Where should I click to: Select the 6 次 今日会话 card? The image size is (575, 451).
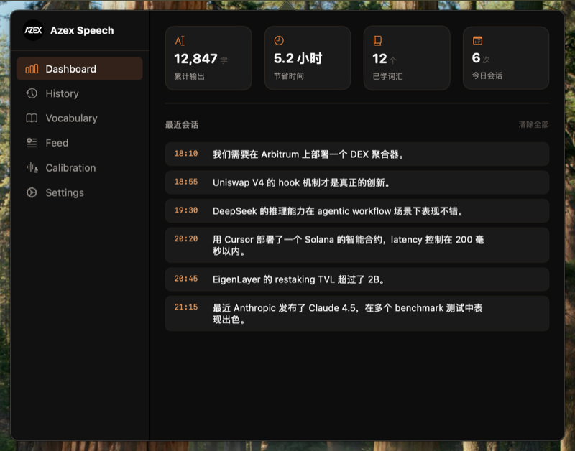tap(506, 58)
